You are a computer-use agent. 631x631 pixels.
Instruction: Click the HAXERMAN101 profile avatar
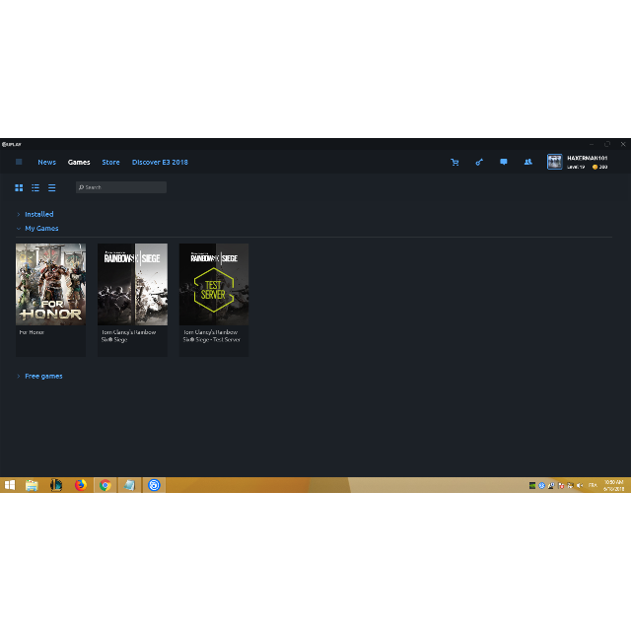554,162
